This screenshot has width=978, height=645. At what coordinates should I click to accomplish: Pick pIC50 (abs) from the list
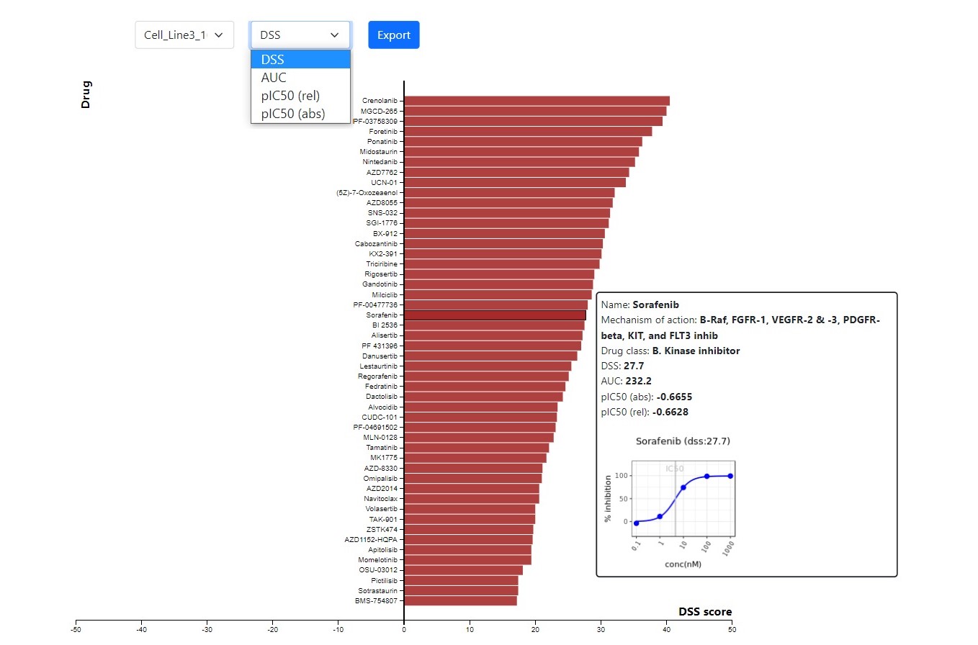pos(300,114)
